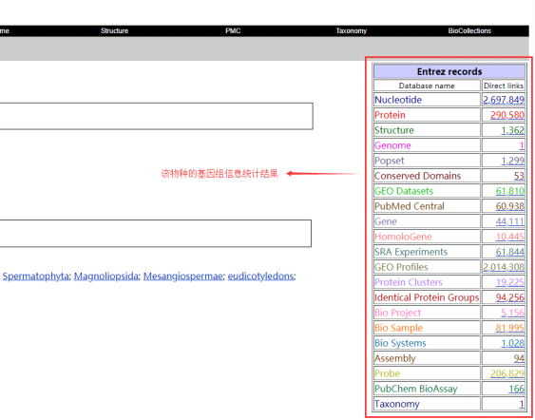Image resolution: width=535 pixels, height=420 pixels.
Task: Open Gene records link 44,111
Action: tap(509, 221)
